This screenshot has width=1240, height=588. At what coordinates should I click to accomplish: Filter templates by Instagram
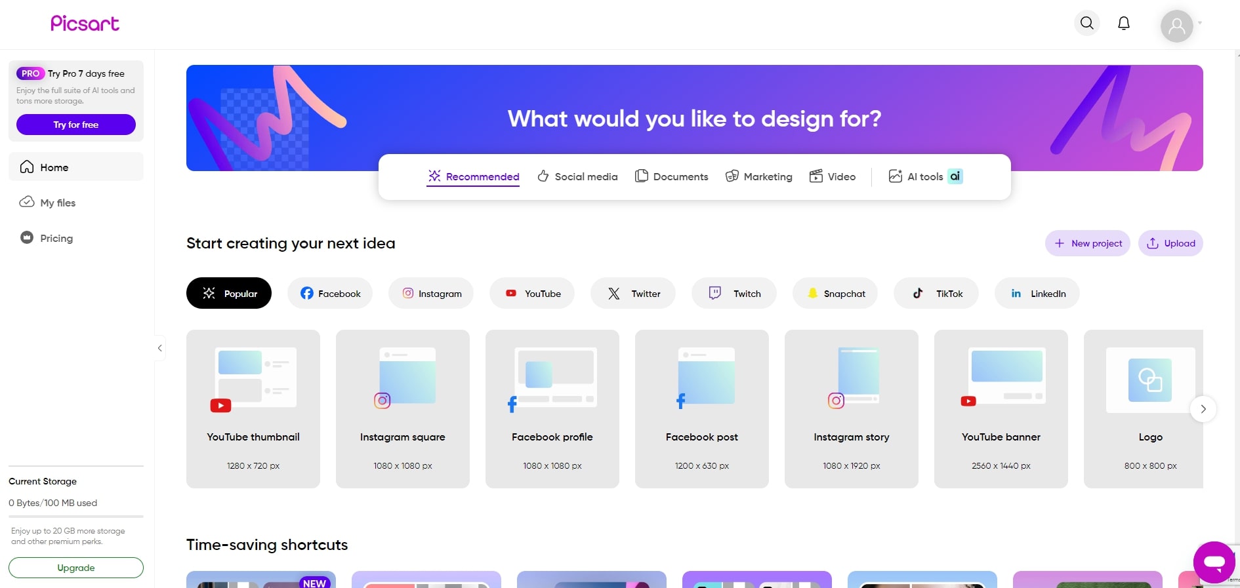tap(431, 293)
